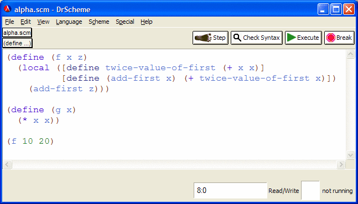The image size is (358, 204).
Task: Open the File menu
Action: [9, 22]
